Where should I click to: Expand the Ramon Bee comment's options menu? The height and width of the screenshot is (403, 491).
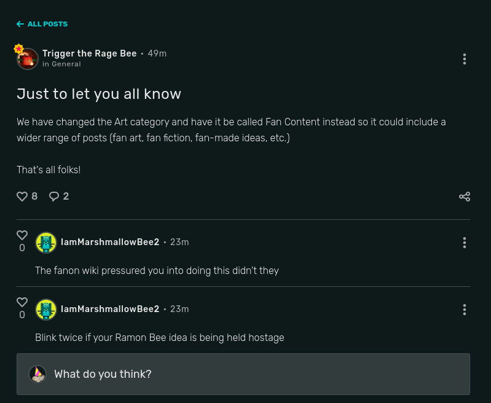[465, 310]
